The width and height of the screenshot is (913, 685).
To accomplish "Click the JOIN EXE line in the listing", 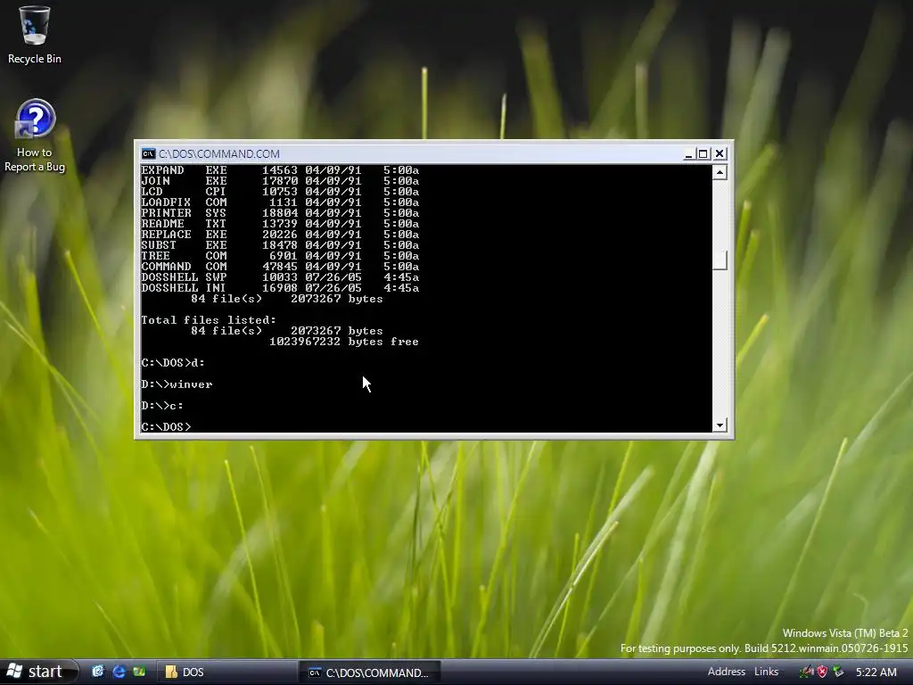I will [x=280, y=180].
